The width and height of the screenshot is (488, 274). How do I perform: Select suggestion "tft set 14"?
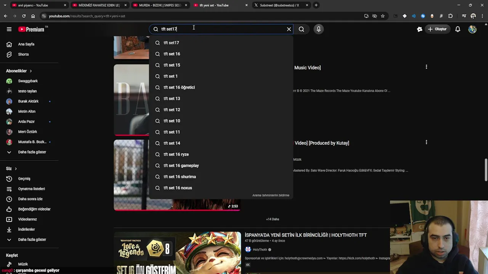click(221, 143)
